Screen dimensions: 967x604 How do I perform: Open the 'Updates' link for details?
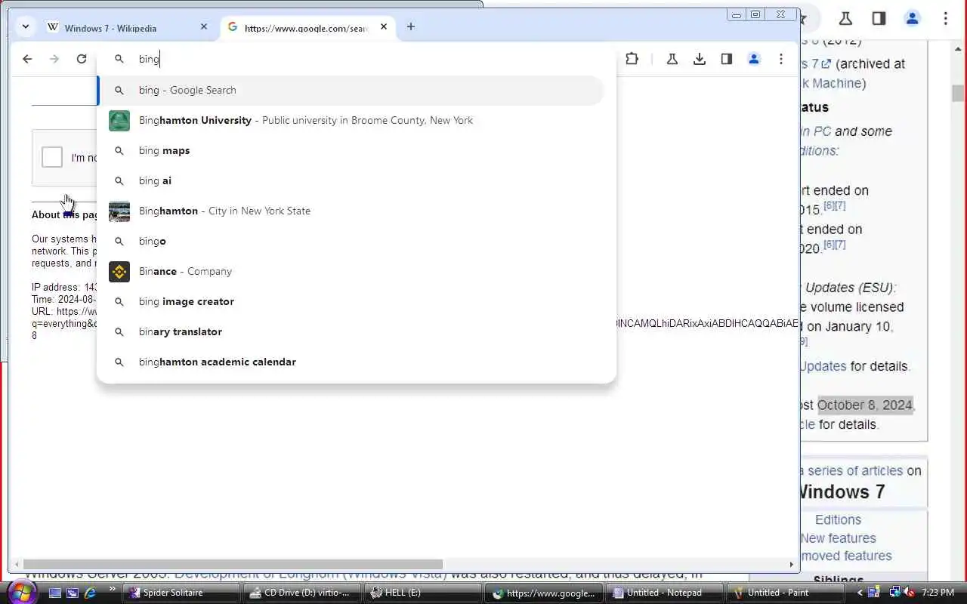(x=822, y=366)
